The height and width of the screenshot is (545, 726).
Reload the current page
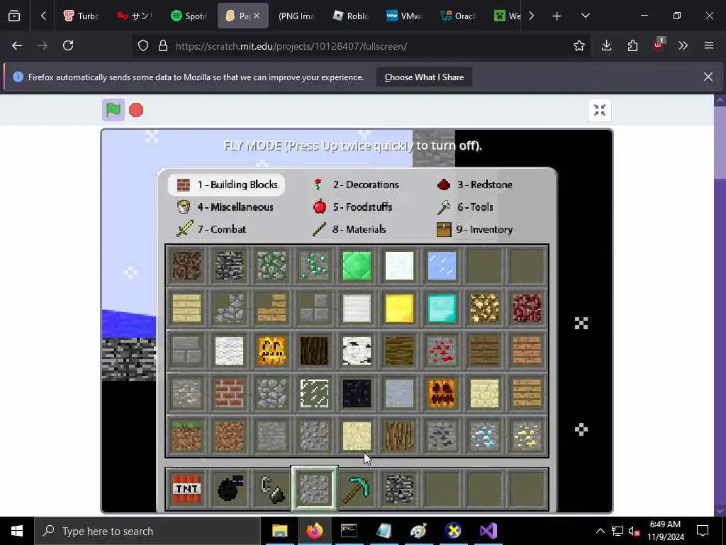[68, 45]
